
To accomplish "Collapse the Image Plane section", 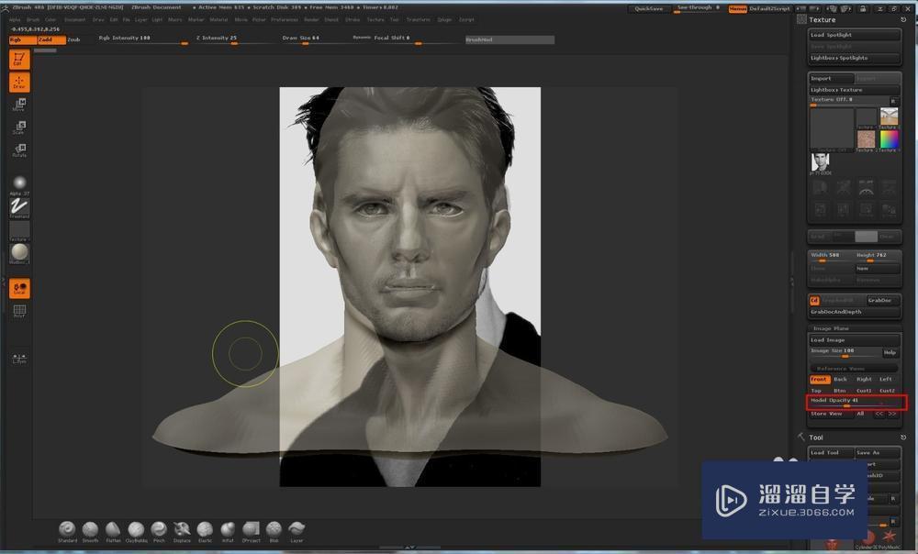I will click(831, 328).
